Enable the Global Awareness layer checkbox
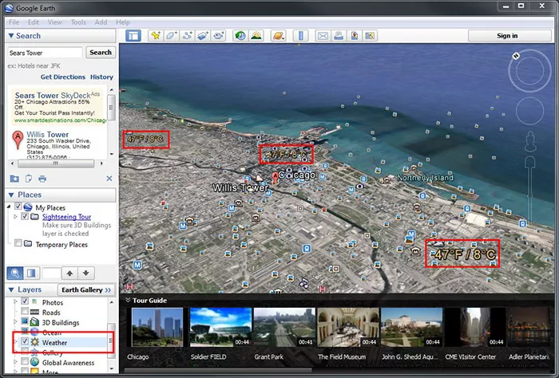The height and width of the screenshot is (378, 559). click(25, 361)
